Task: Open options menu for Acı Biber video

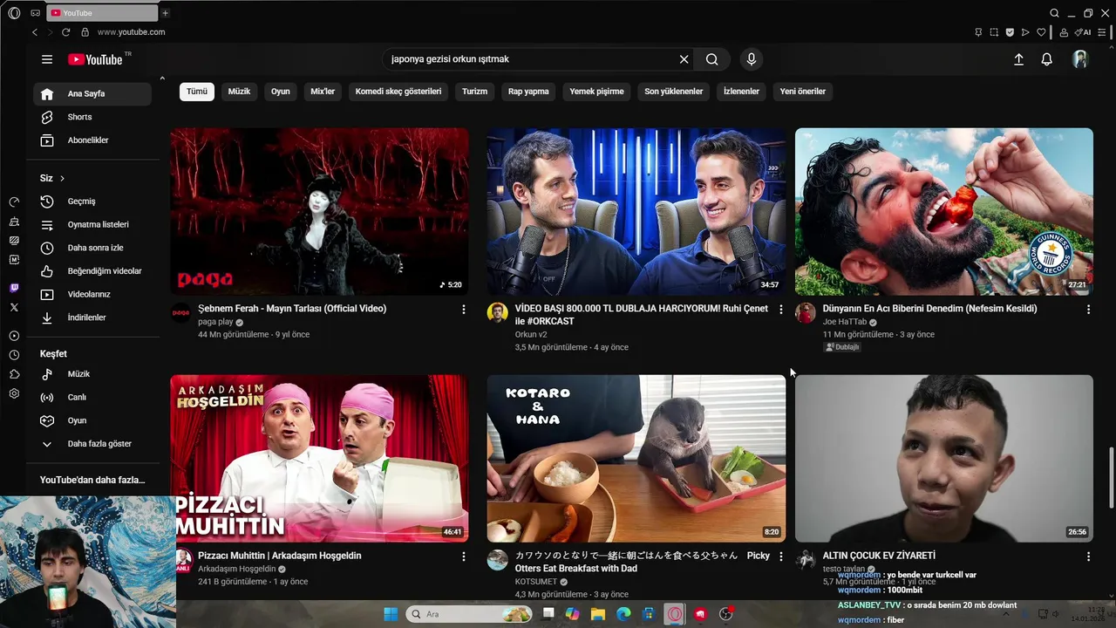Action: [1088, 310]
